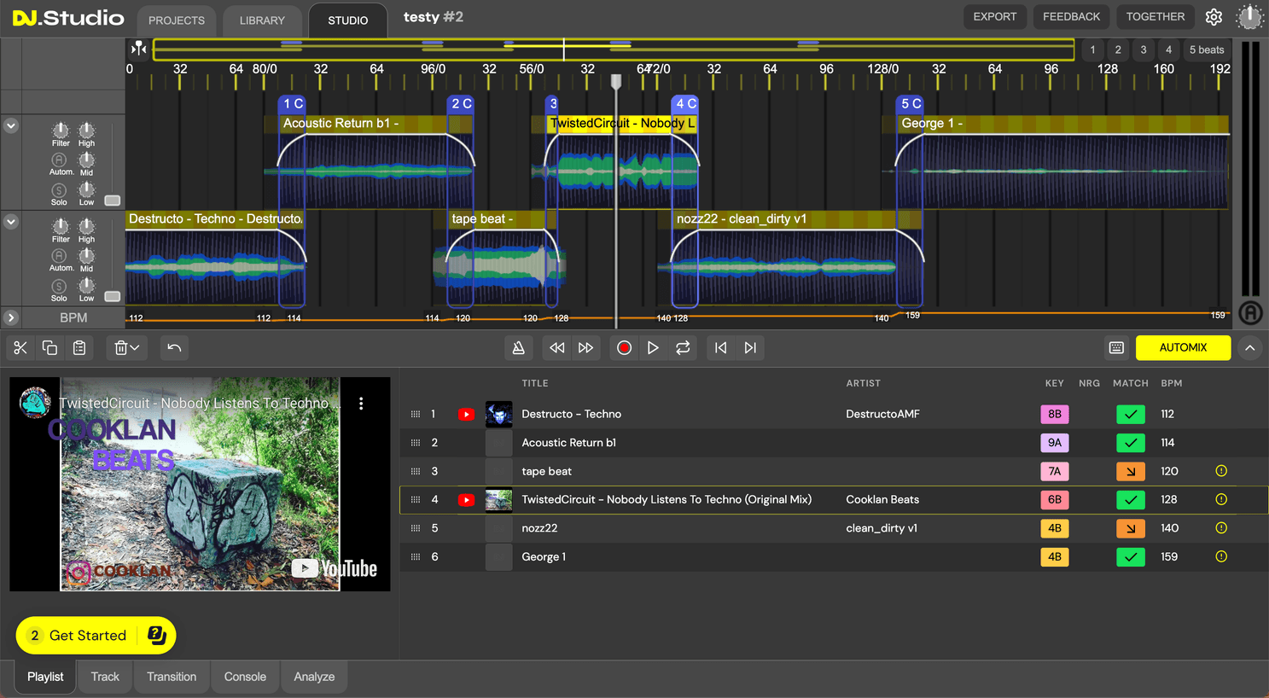Select zoom level 1 button
Screen dimensions: 1269x698
pyautogui.click(x=1092, y=49)
